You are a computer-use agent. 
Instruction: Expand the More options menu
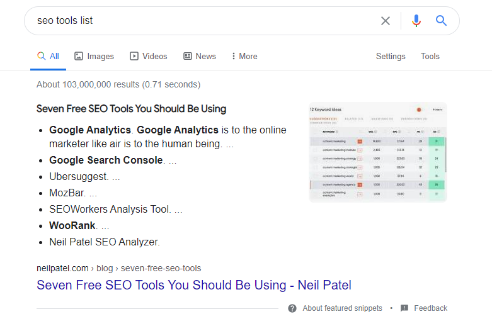coord(244,56)
